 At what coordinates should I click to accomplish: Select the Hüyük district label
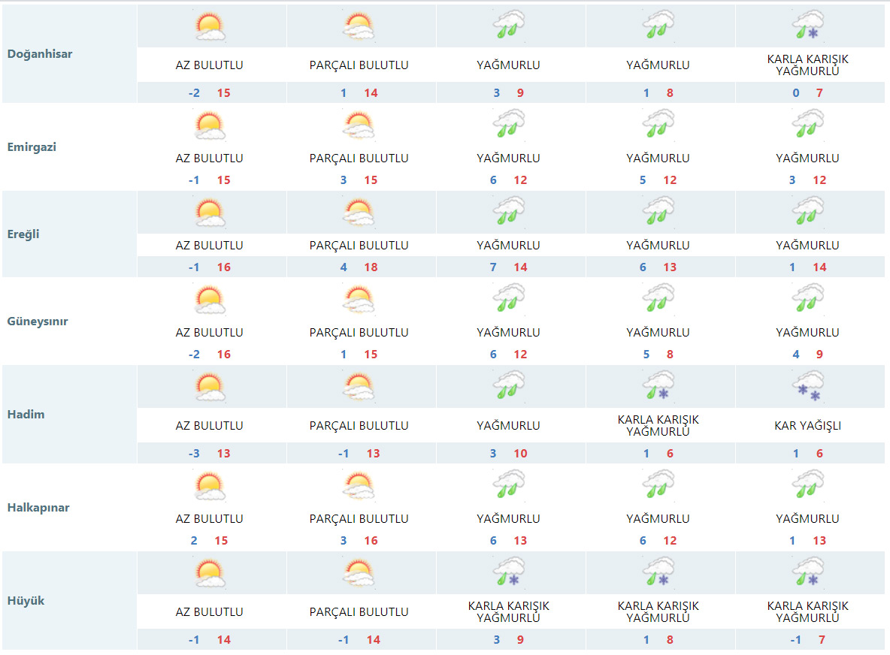(x=26, y=601)
